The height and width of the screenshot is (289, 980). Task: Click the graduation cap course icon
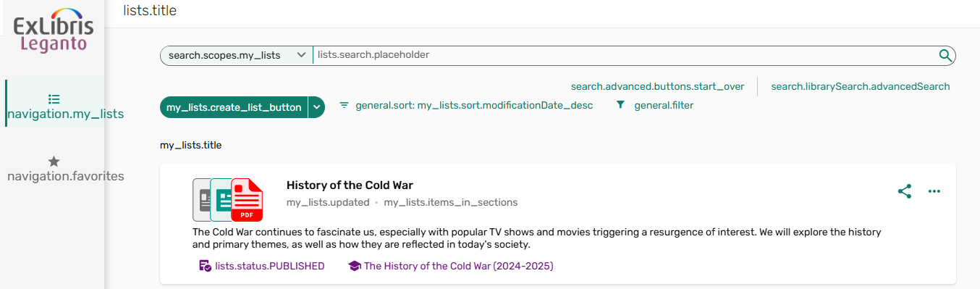(x=354, y=266)
